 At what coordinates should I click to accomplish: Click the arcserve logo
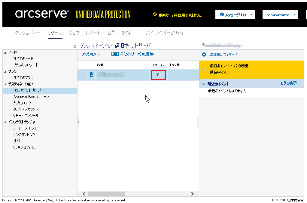pyautogui.click(x=42, y=14)
